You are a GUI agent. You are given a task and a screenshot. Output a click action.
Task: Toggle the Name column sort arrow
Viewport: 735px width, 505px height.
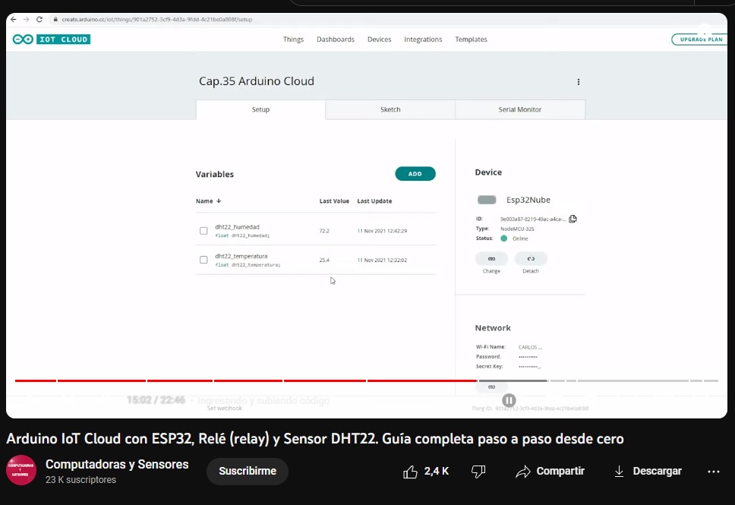click(219, 200)
